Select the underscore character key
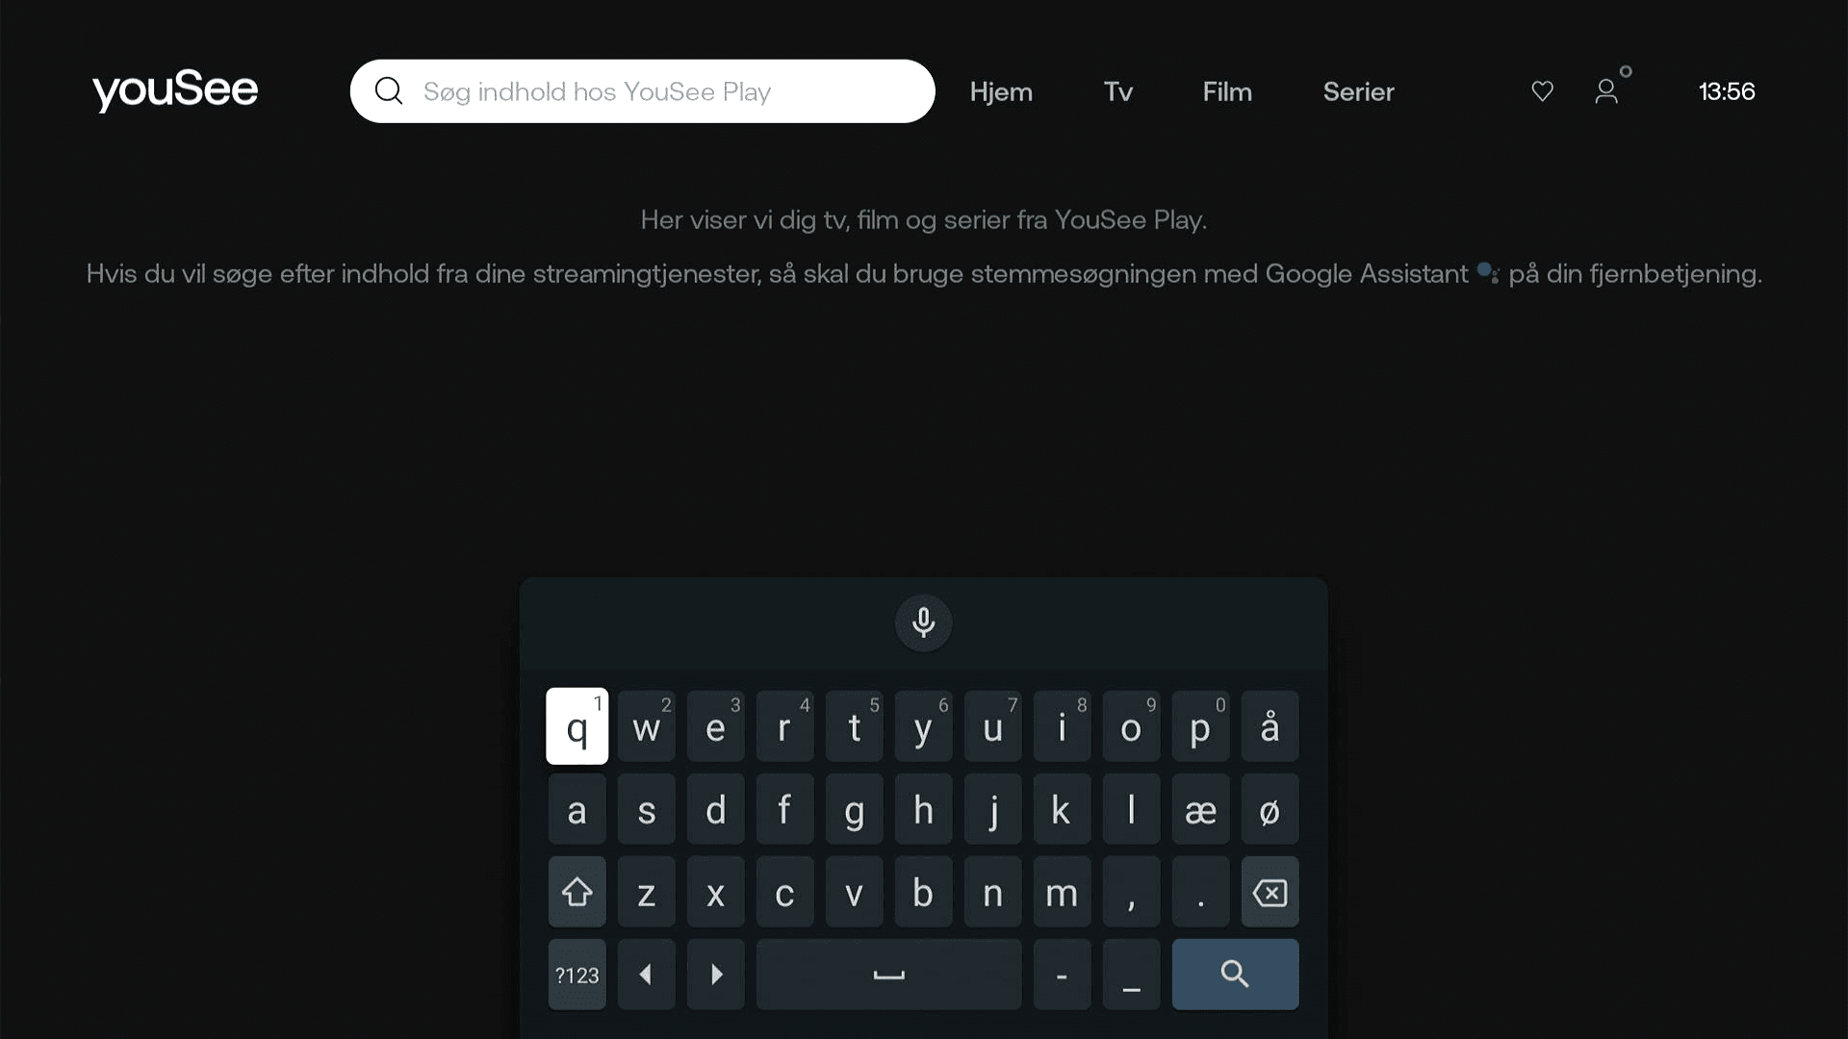1848x1039 pixels. tap(1131, 975)
